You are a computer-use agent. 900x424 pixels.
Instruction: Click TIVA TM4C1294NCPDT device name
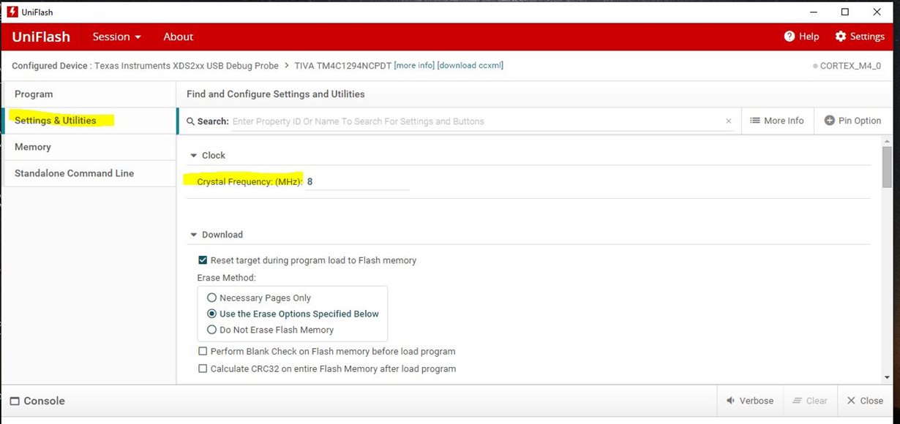pyautogui.click(x=342, y=66)
